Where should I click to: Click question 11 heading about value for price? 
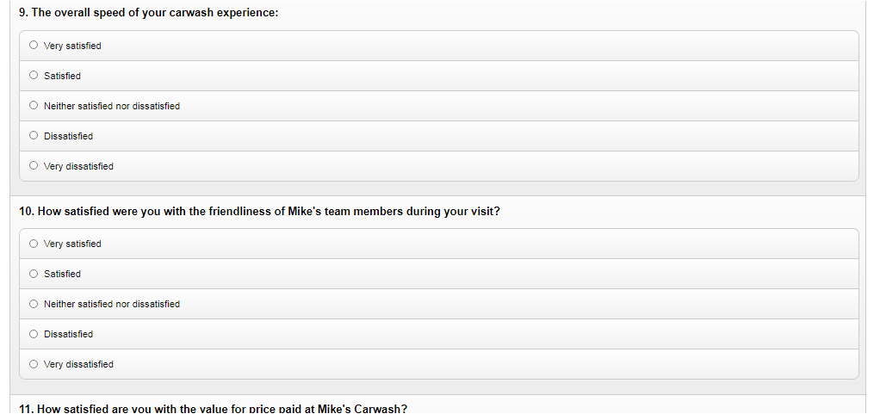(212, 408)
